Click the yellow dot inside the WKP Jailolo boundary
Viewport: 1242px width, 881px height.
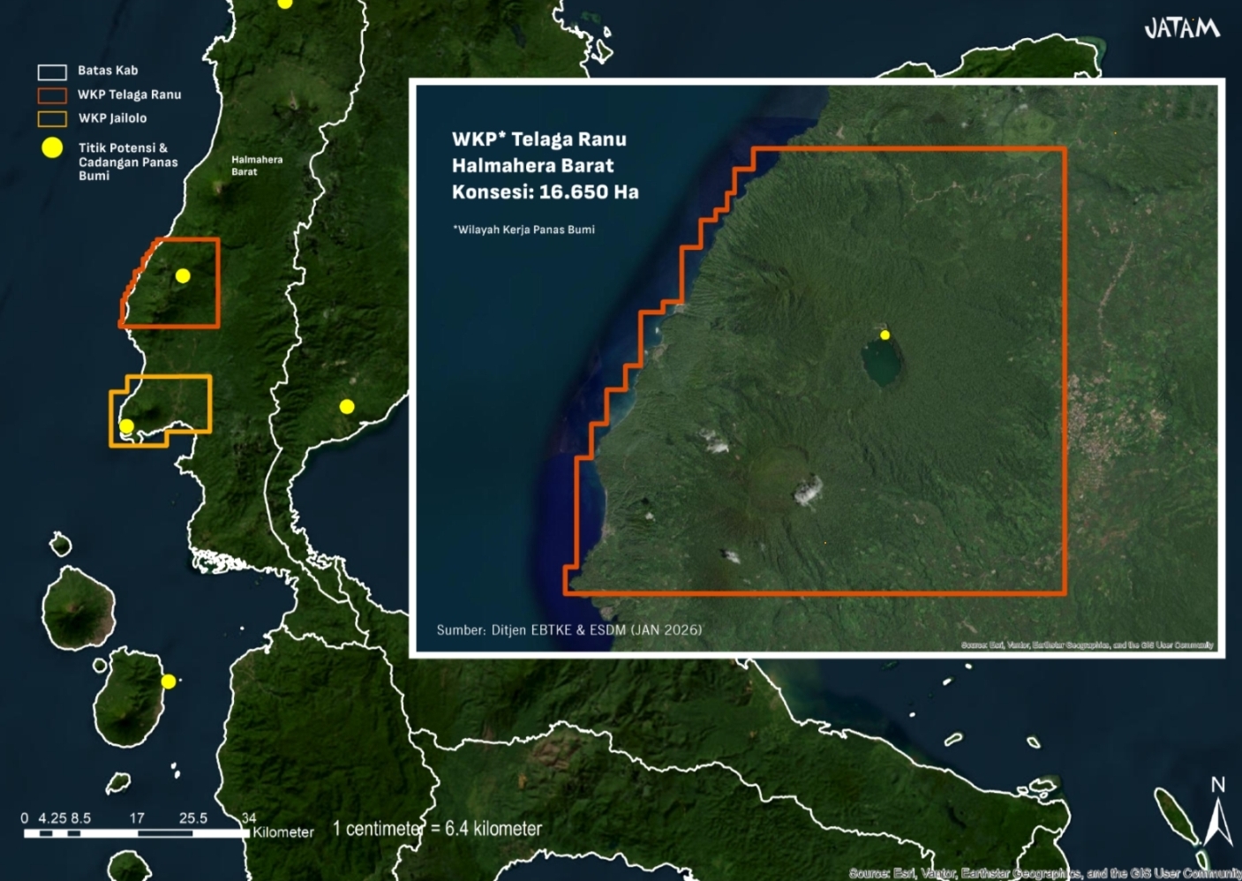point(126,426)
